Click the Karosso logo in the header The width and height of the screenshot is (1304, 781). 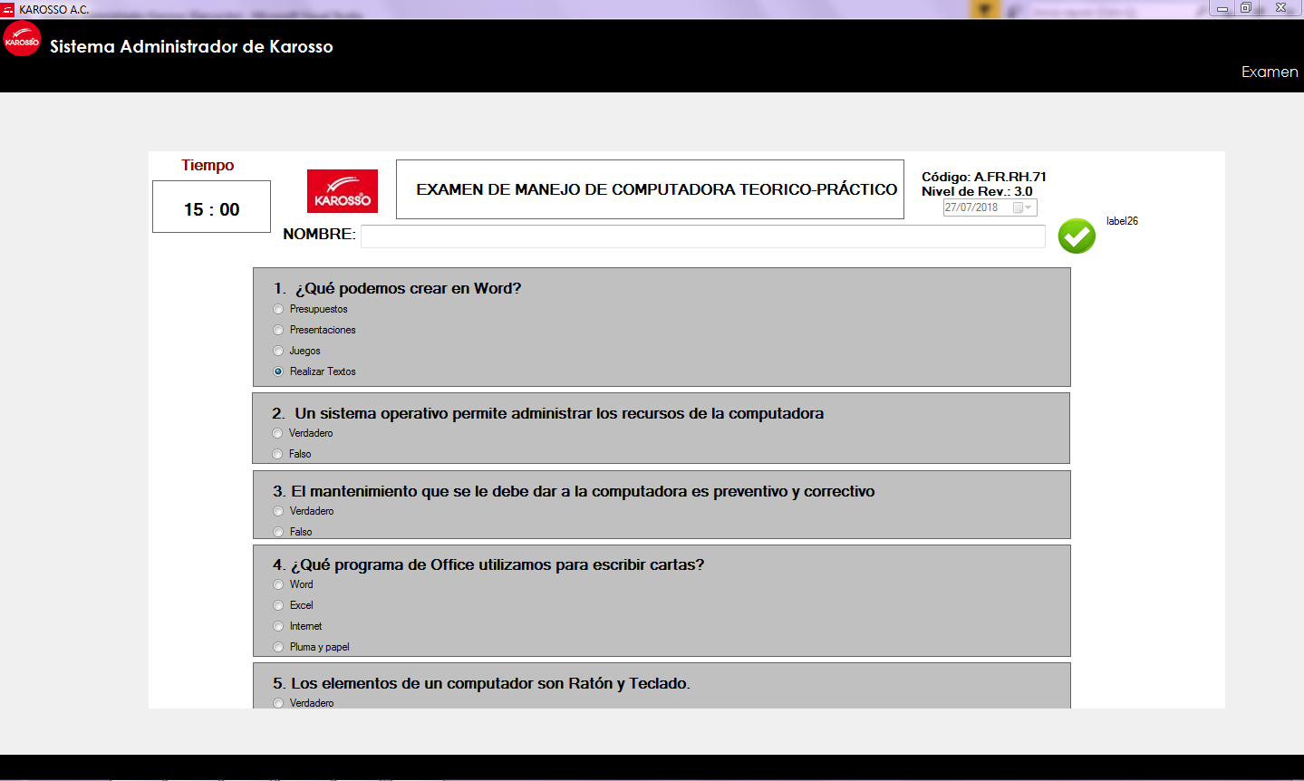click(22, 39)
